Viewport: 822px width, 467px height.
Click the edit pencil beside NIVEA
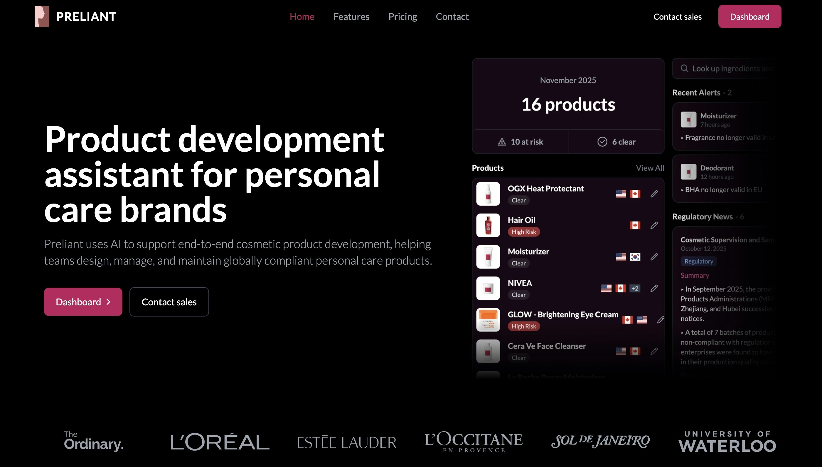click(654, 289)
